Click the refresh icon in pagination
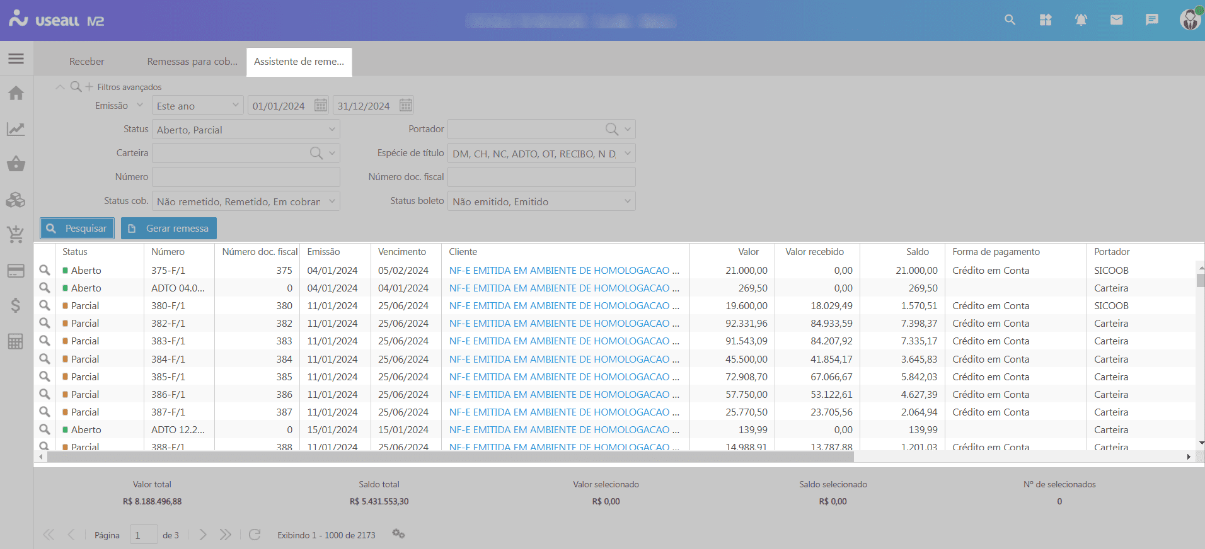The image size is (1205, 549). point(255,535)
